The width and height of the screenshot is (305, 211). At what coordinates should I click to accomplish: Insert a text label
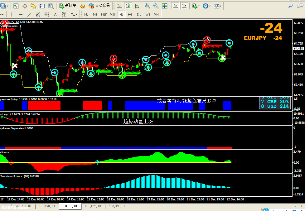(x=64, y=14)
